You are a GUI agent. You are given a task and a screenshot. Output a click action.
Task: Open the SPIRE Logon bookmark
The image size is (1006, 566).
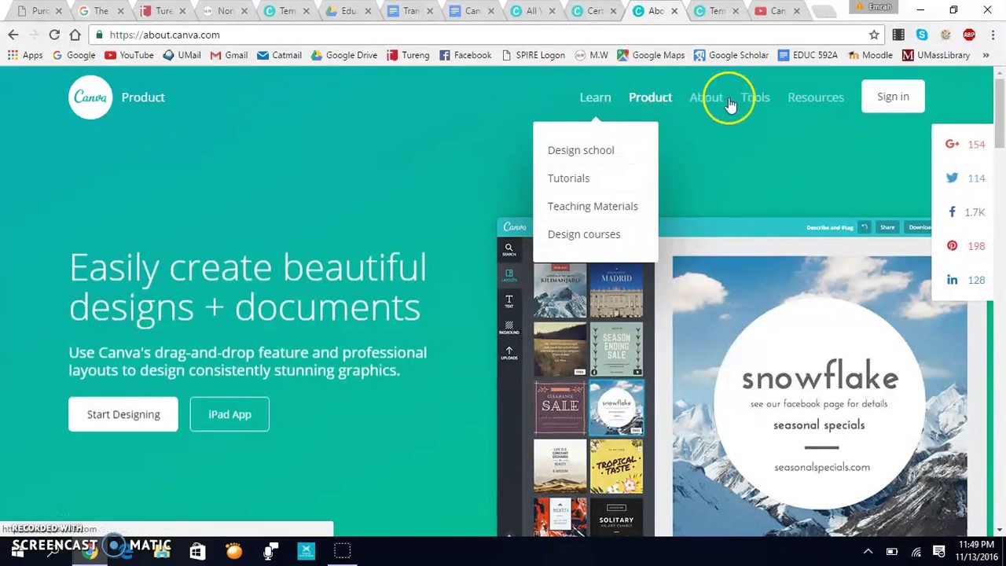coord(532,55)
